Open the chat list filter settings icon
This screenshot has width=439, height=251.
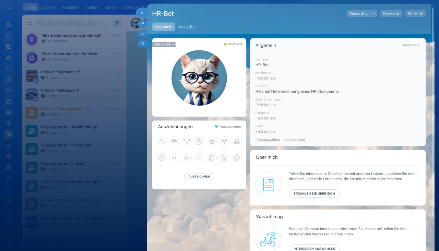pos(29,23)
